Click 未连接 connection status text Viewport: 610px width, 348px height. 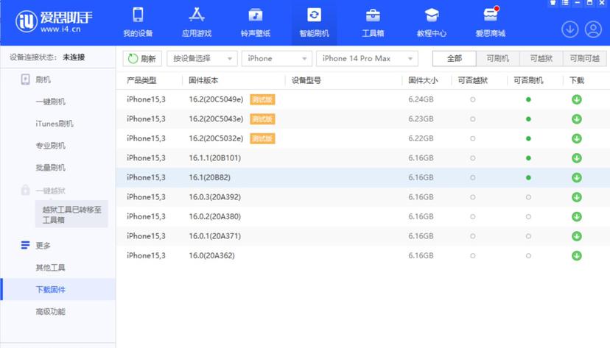pyautogui.click(x=74, y=57)
